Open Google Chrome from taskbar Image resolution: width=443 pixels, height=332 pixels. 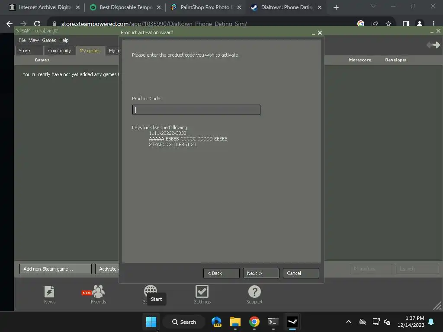click(254, 322)
